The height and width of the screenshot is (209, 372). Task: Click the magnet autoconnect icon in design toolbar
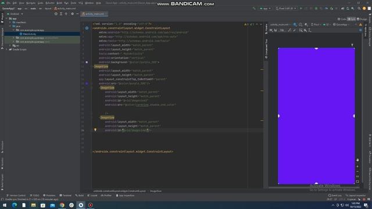276,30
